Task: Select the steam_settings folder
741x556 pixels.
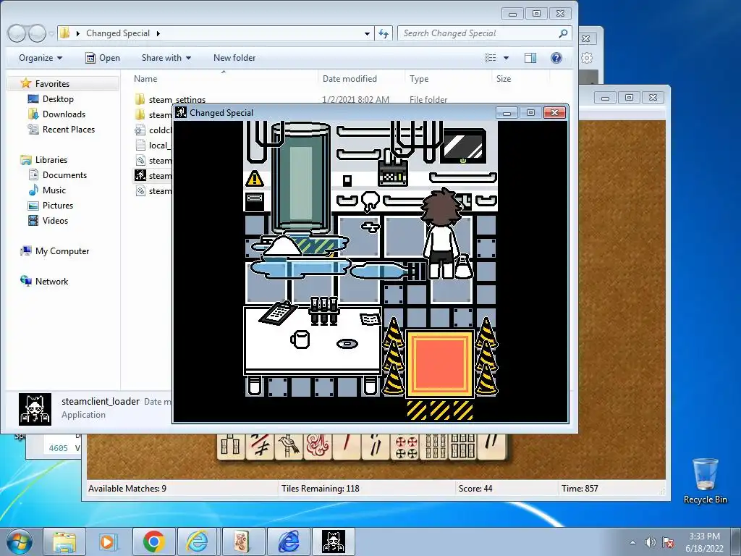Action: pyautogui.click(x=177, y=100)
